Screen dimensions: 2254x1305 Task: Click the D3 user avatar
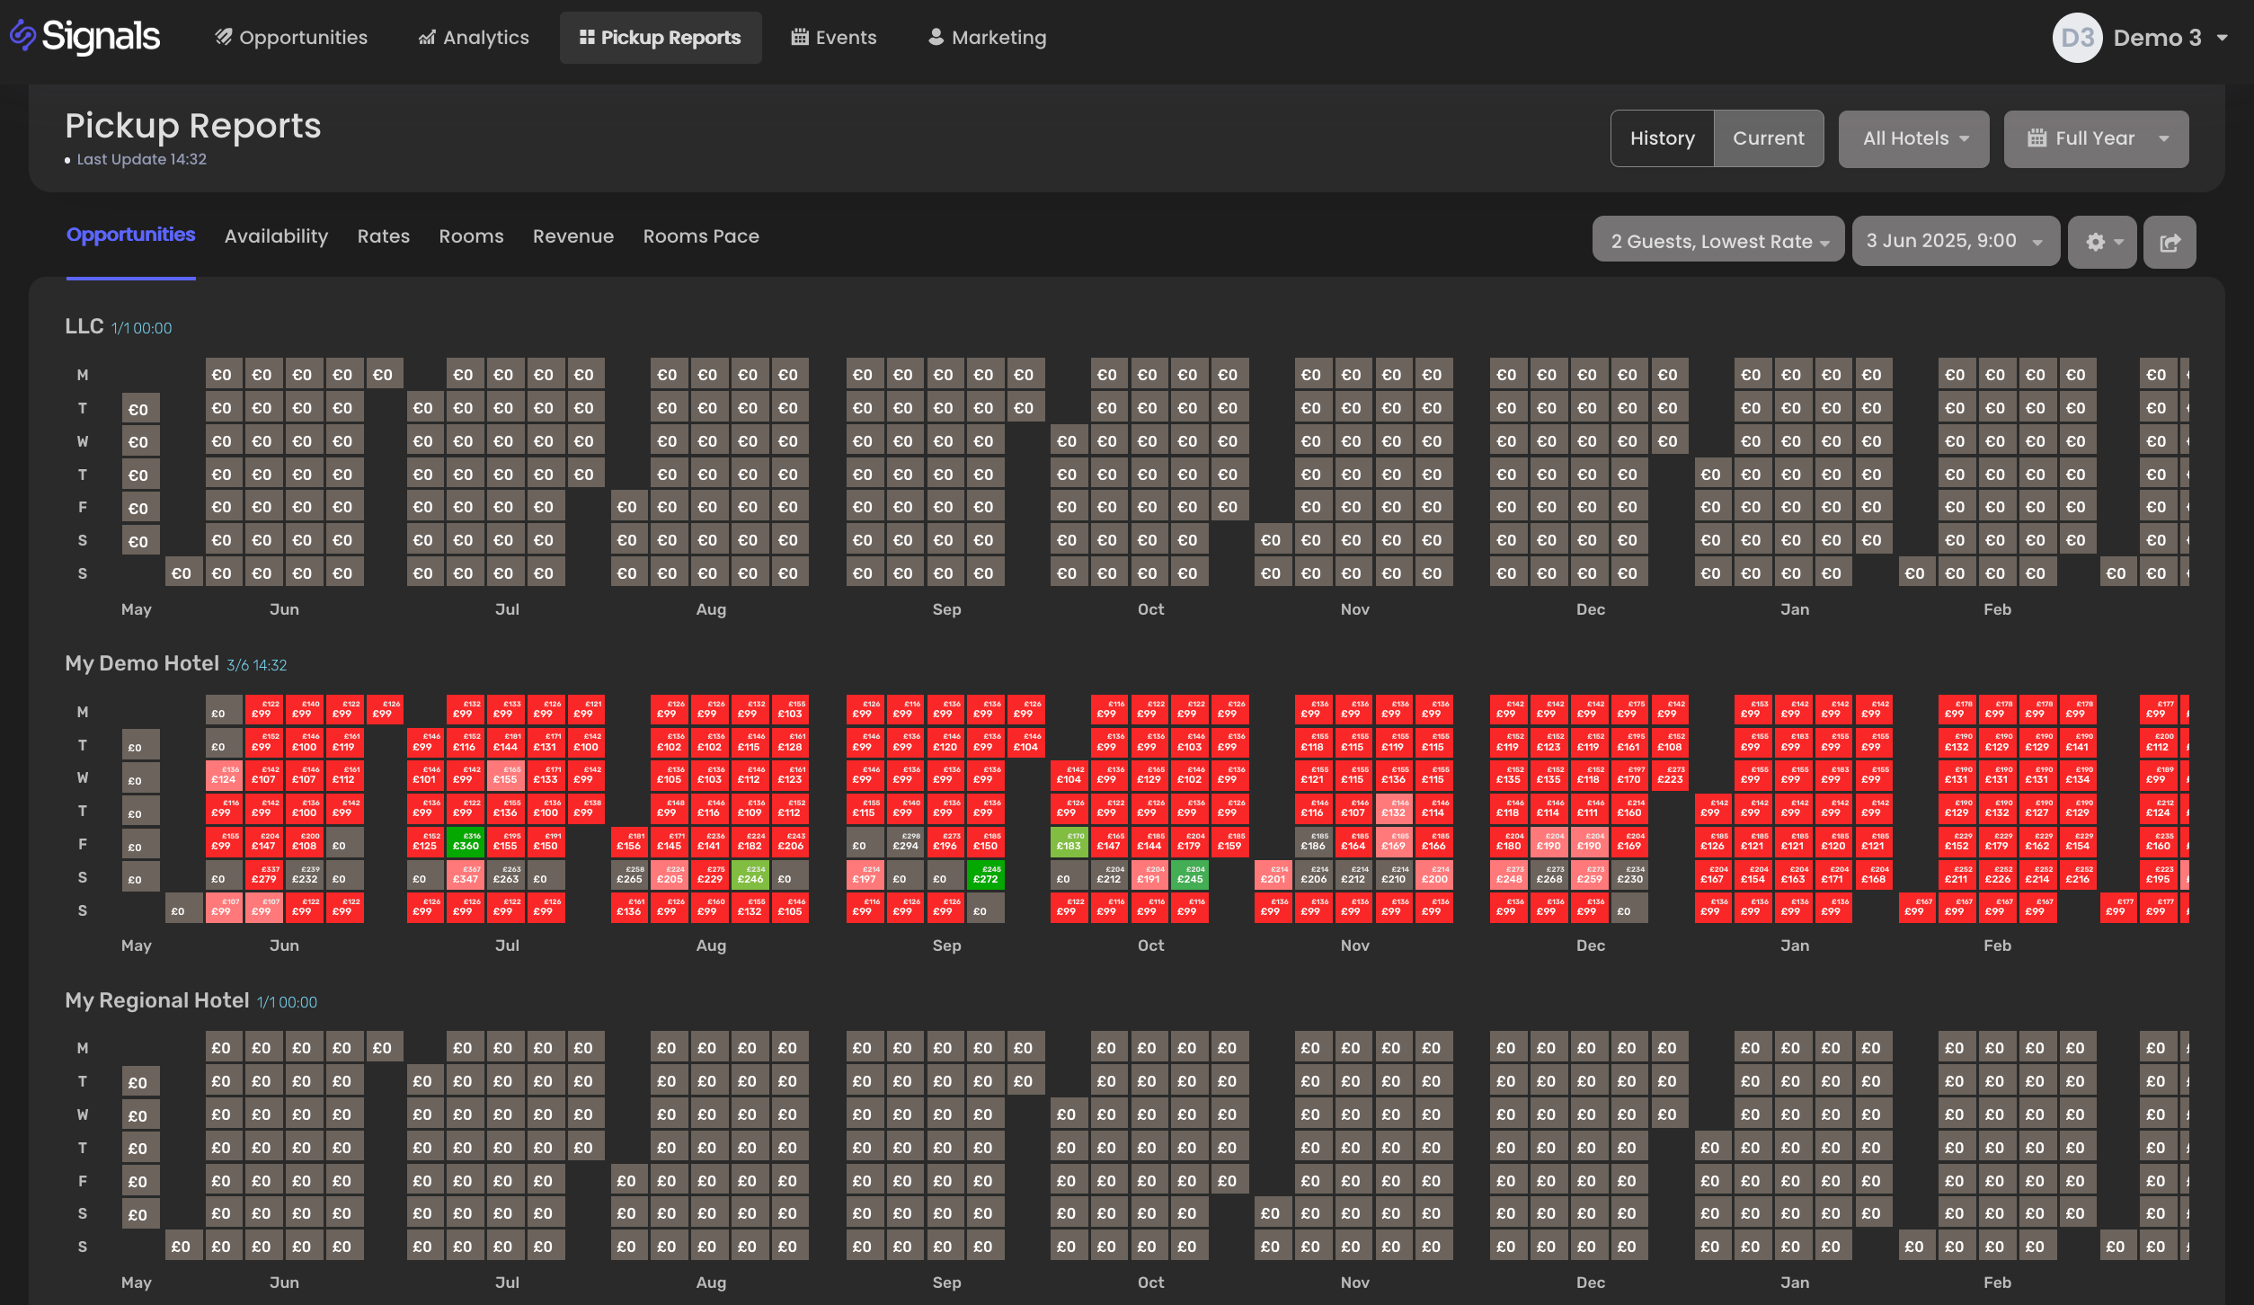(2077, 38)
